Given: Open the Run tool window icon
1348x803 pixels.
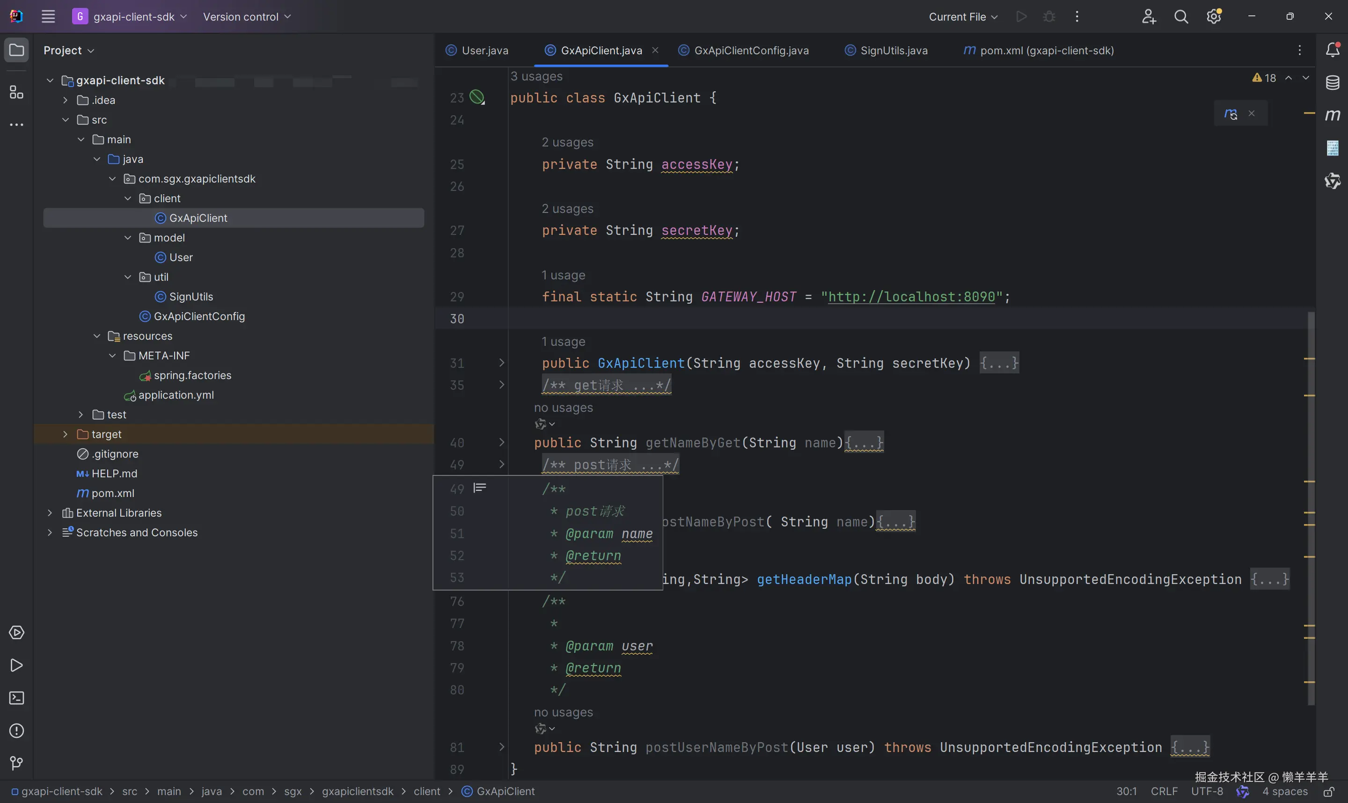Looking at the screenshot, I should click(x=16, y=665).
